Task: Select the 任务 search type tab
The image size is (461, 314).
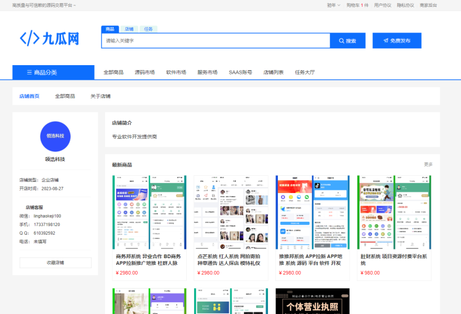Action: pyautogui.click(x=148, y=29)
